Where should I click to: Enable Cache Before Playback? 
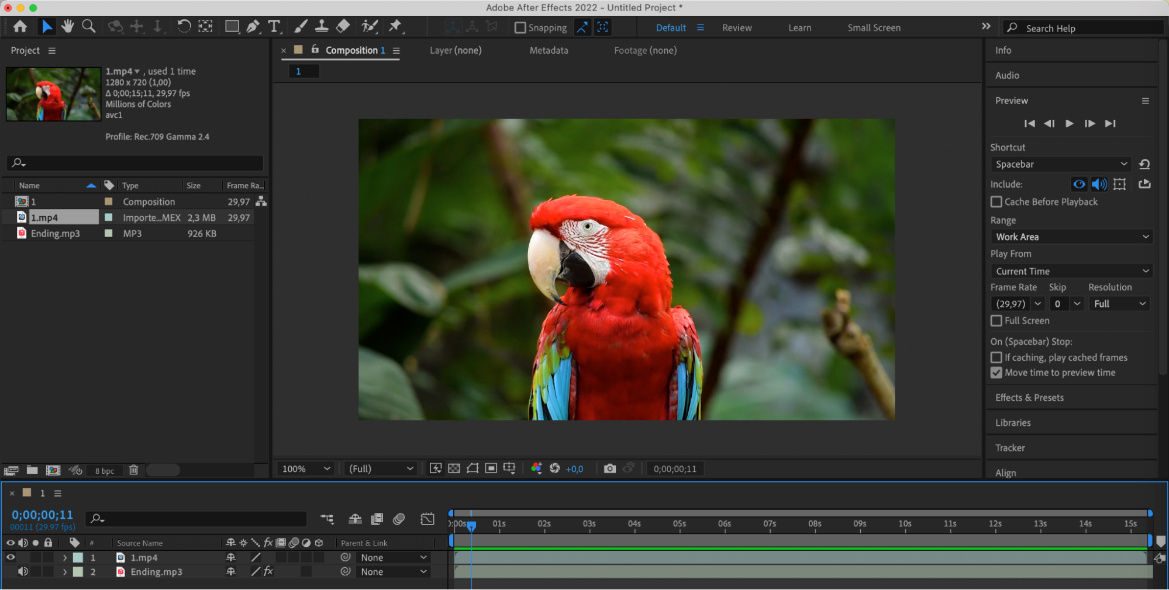point(996,202)
